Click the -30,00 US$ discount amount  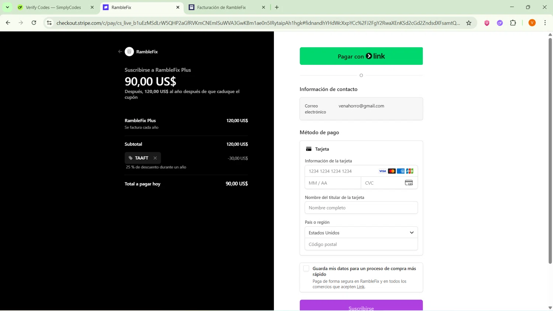(x=238, y=158)
